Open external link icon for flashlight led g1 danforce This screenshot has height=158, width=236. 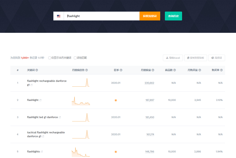(x=60, y=117)
